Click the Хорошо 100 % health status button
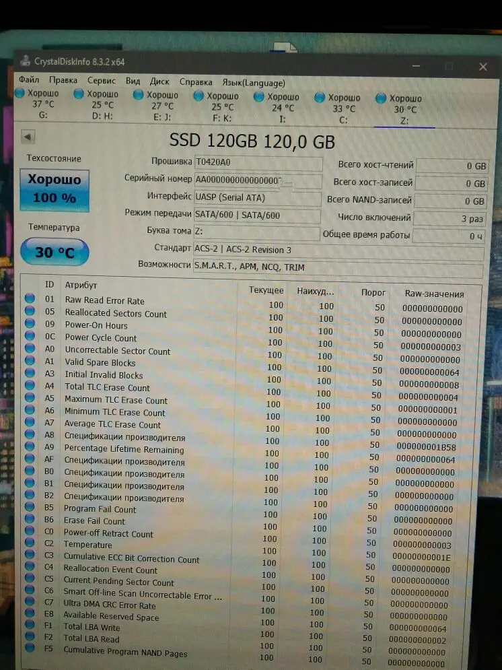Image resolution: width=502 pixels, height=670 pixels. 55,190
